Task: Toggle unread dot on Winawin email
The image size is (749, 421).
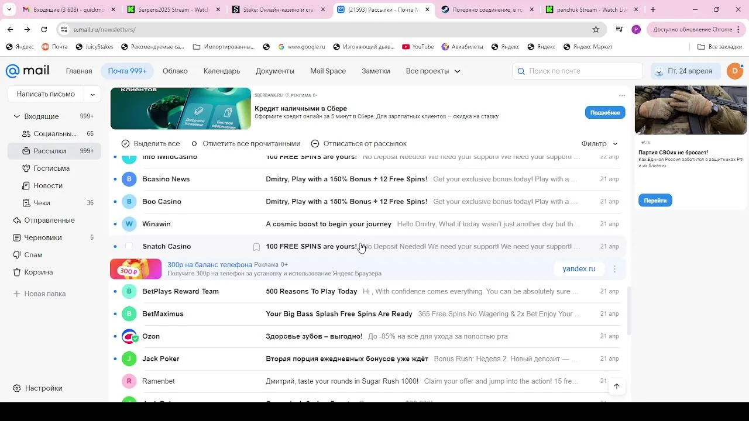Action: click(115, 224)
